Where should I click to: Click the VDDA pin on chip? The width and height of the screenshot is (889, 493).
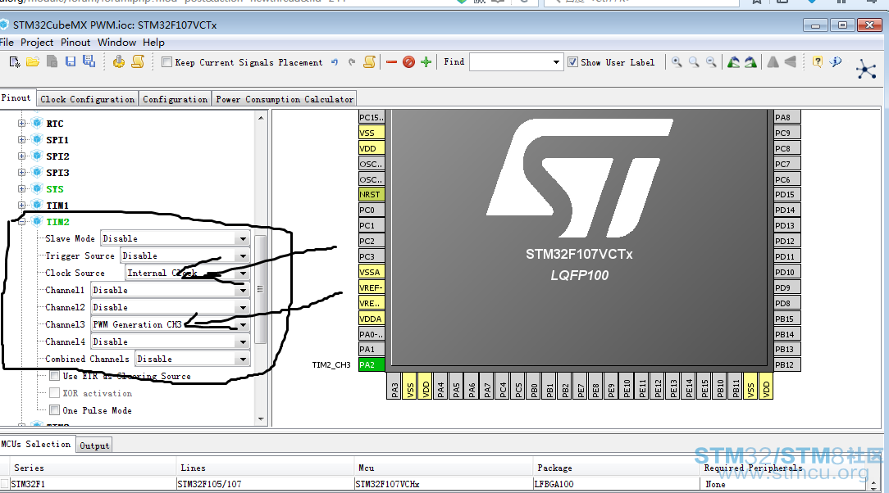[372, 319]
